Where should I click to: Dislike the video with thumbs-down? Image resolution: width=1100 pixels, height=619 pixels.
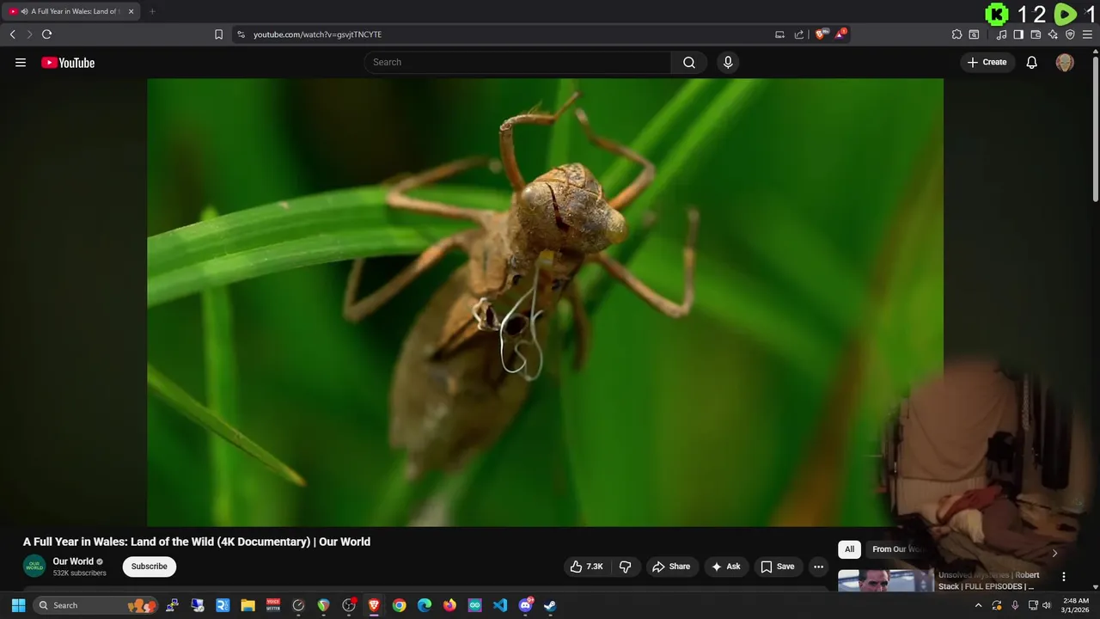coord(625,567)
